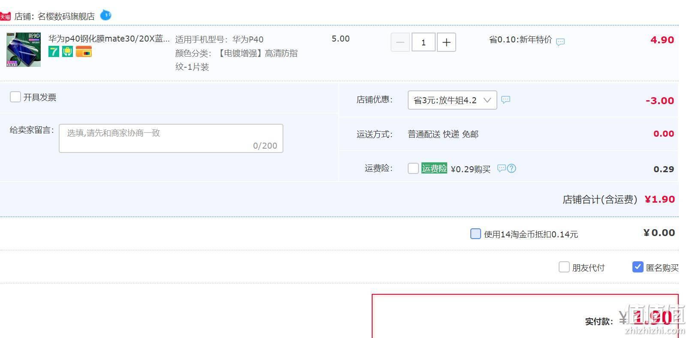Uncheck the 匿名购买 anonymous purchase checkbox
This screenshot has height=338, width=689.
(638, 267)
